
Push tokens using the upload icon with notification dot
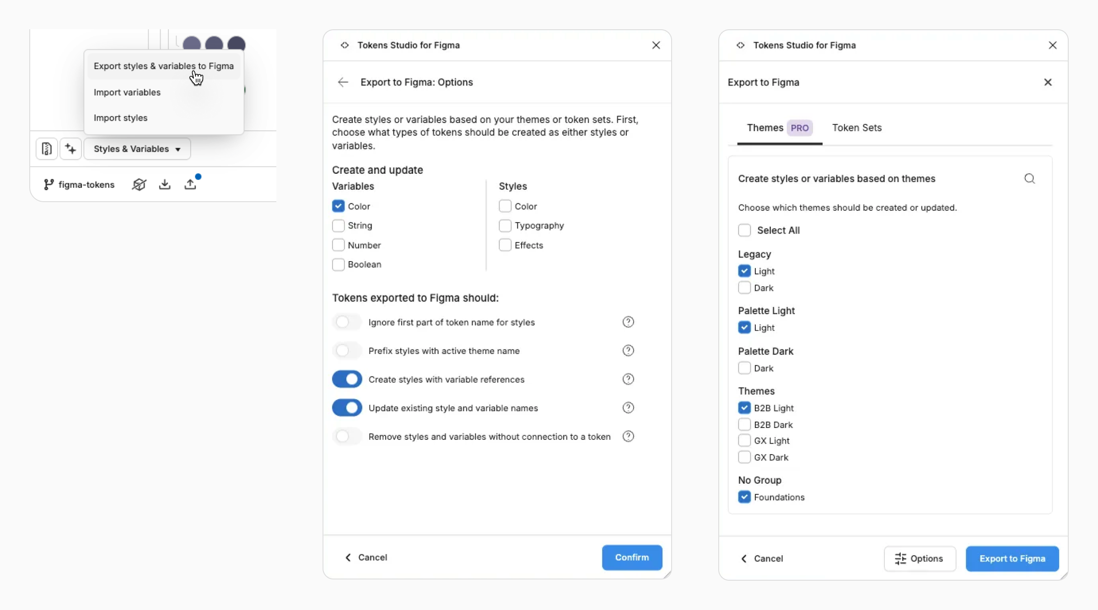[x=191, y=183]
